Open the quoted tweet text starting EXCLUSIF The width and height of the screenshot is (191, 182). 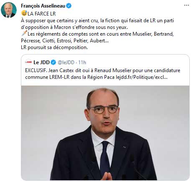tap(103, 74)
